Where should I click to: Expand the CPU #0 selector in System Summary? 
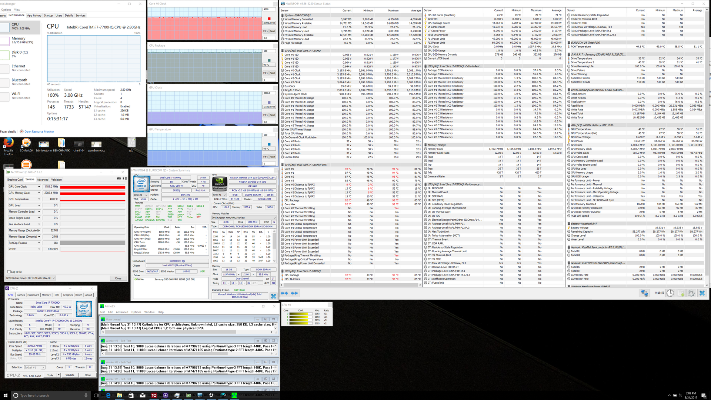[141, 195]
